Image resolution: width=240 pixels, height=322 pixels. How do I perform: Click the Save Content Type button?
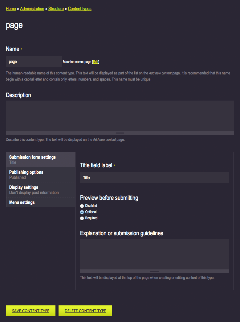tap(31, 311)
